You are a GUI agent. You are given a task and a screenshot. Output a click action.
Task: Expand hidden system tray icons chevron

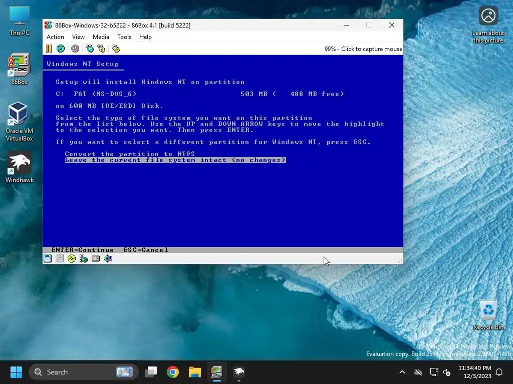click(x=402, y=372)
